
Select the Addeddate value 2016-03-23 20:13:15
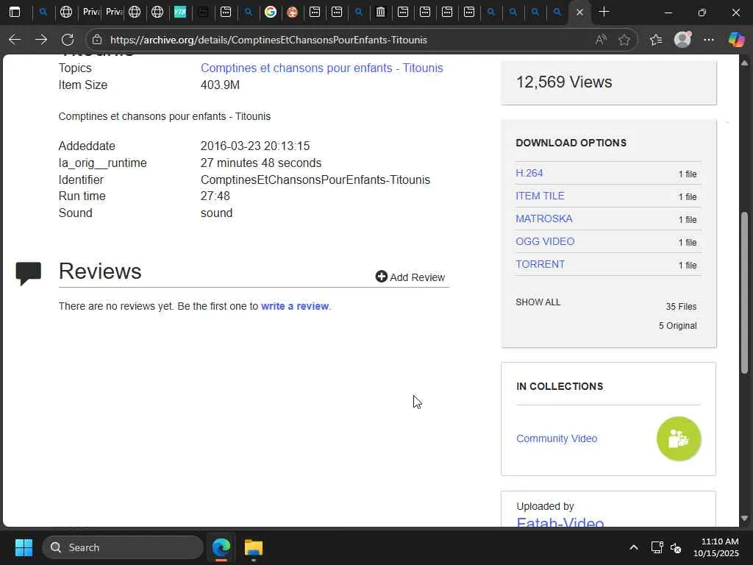coord(255,146)
